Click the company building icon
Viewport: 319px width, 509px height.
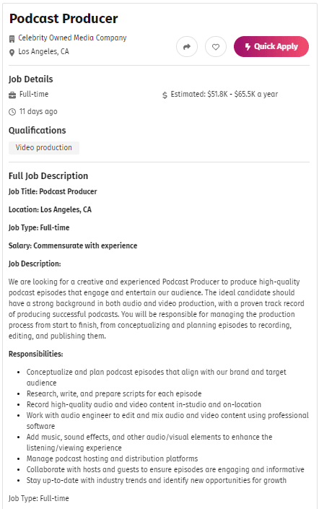(12, 39)
